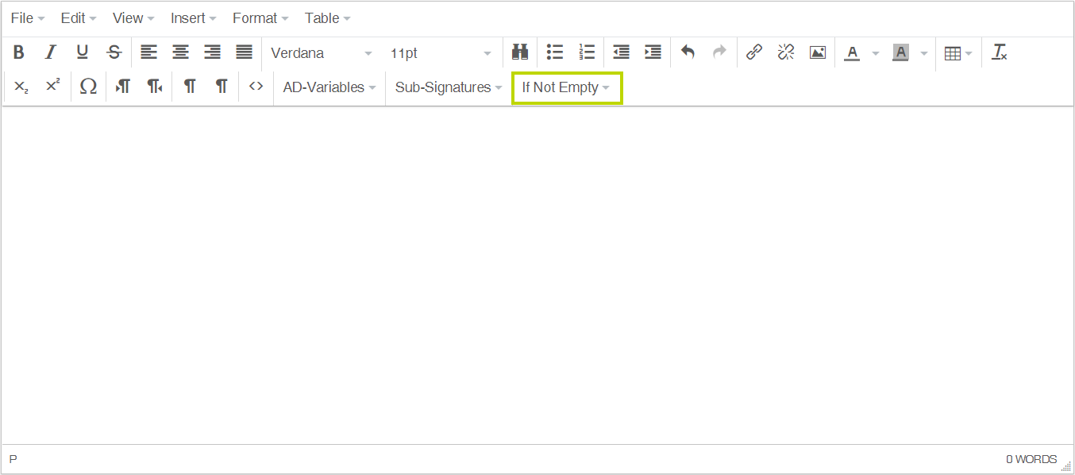Screen dimensions: 1075x475
Task: Open the source code view
Action: pyautogui.click(x=256, y=87)
